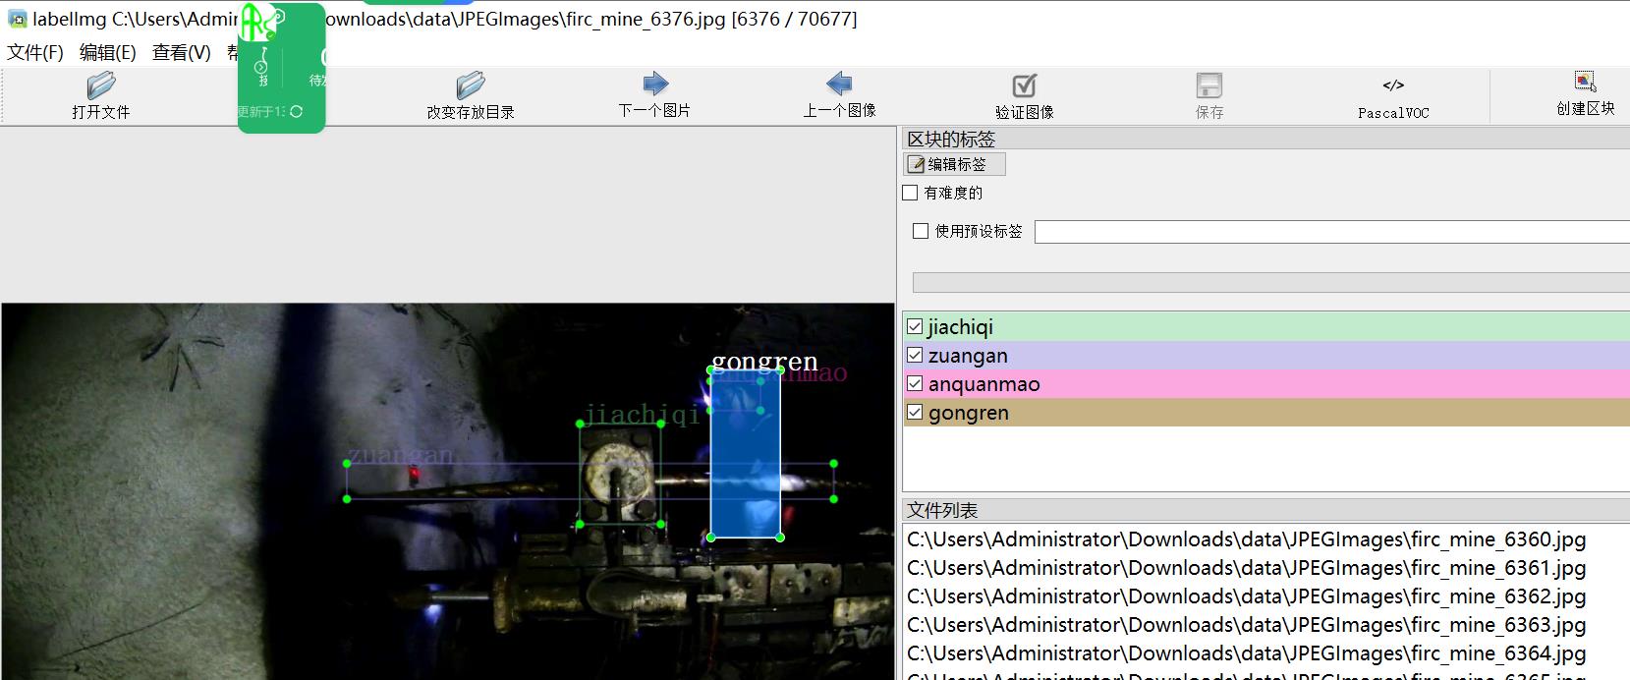The image size is (1630, 680).
Task: Click the refresh icon on the green overlay
Action: 296,112
